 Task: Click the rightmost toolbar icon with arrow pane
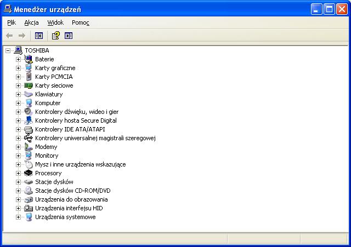coord(69,36)
